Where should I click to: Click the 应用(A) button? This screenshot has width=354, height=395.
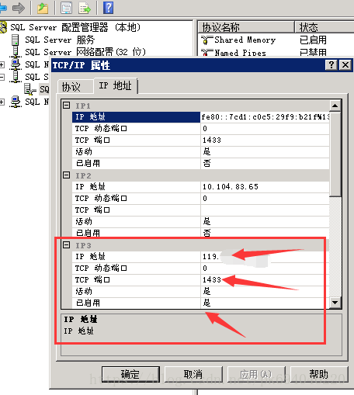click(256, 374)
